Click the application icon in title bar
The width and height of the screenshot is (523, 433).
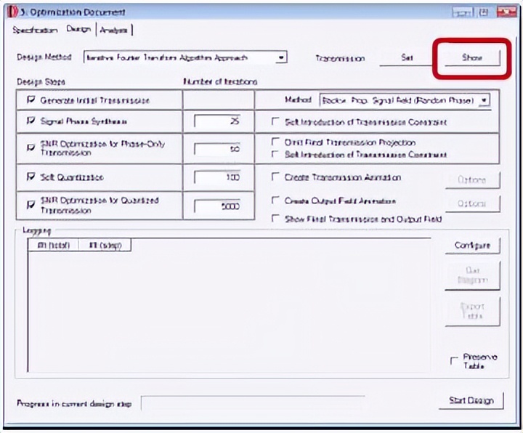point(12,12)
